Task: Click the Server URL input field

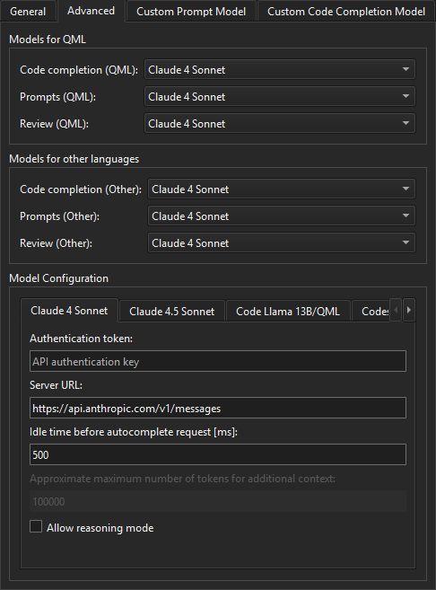Action: click(x=218, y=408)
